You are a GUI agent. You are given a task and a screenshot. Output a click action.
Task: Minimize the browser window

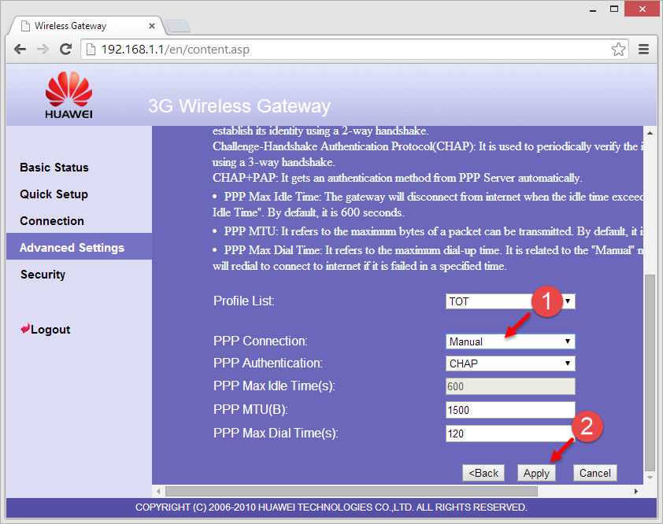tap(593, 9)
